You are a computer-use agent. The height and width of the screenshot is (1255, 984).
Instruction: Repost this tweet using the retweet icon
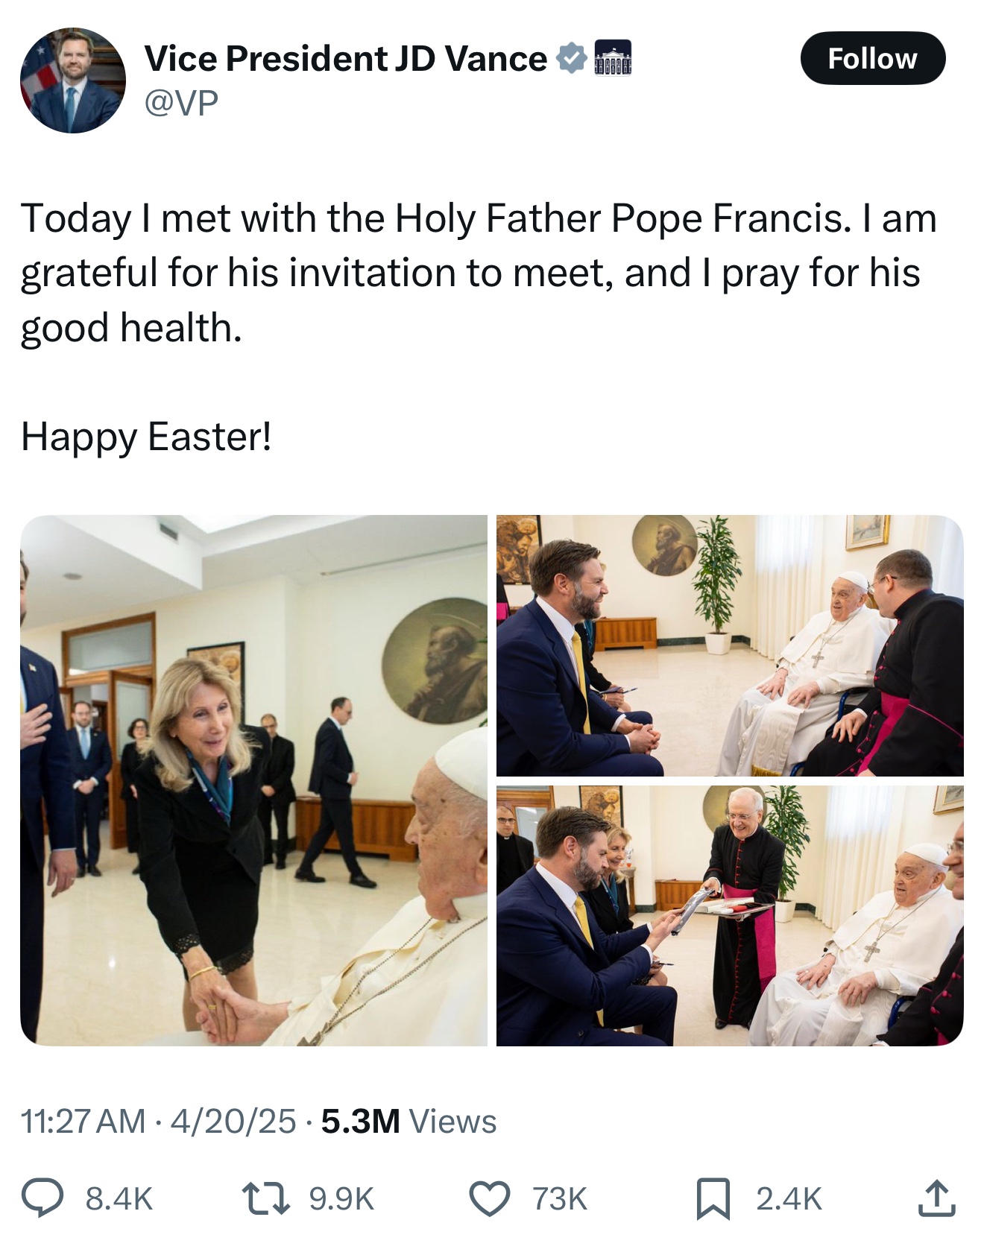tap(265, 1198)
